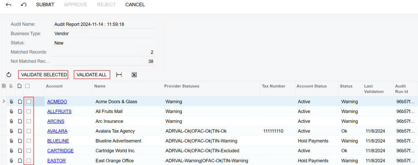418x165 pixels.
Task: Click the note document icon for BLUELINE
Action: 20,141
